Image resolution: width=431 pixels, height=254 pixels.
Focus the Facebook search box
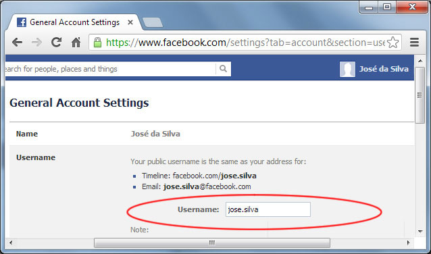pyautogui.click(x=111, y=69)
